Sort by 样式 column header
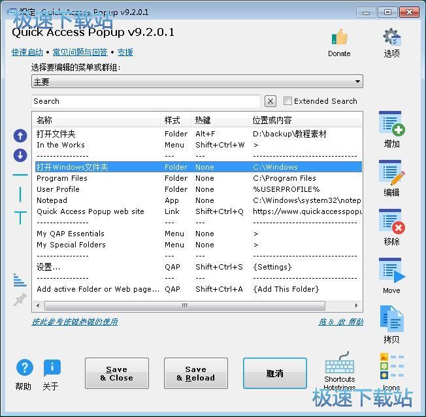Viewport: 426px width, 417px height. [176, 120]
